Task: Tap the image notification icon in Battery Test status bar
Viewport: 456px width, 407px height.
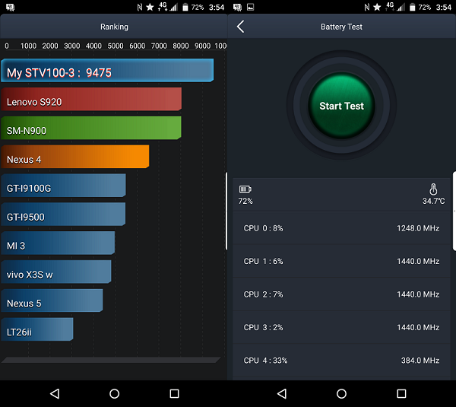Action: pyautogui.click(x=250, y=7)
